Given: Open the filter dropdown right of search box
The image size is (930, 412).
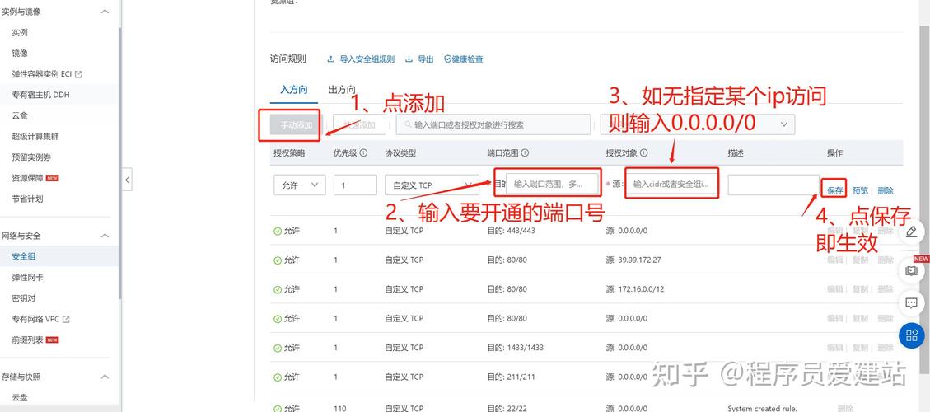Looking at the screenshot, I should (x=698, y=124).
